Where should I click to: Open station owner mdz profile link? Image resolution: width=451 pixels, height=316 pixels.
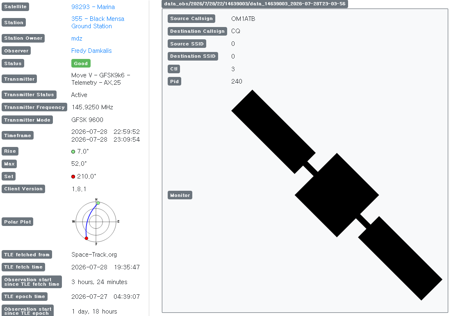pos(77,38)
